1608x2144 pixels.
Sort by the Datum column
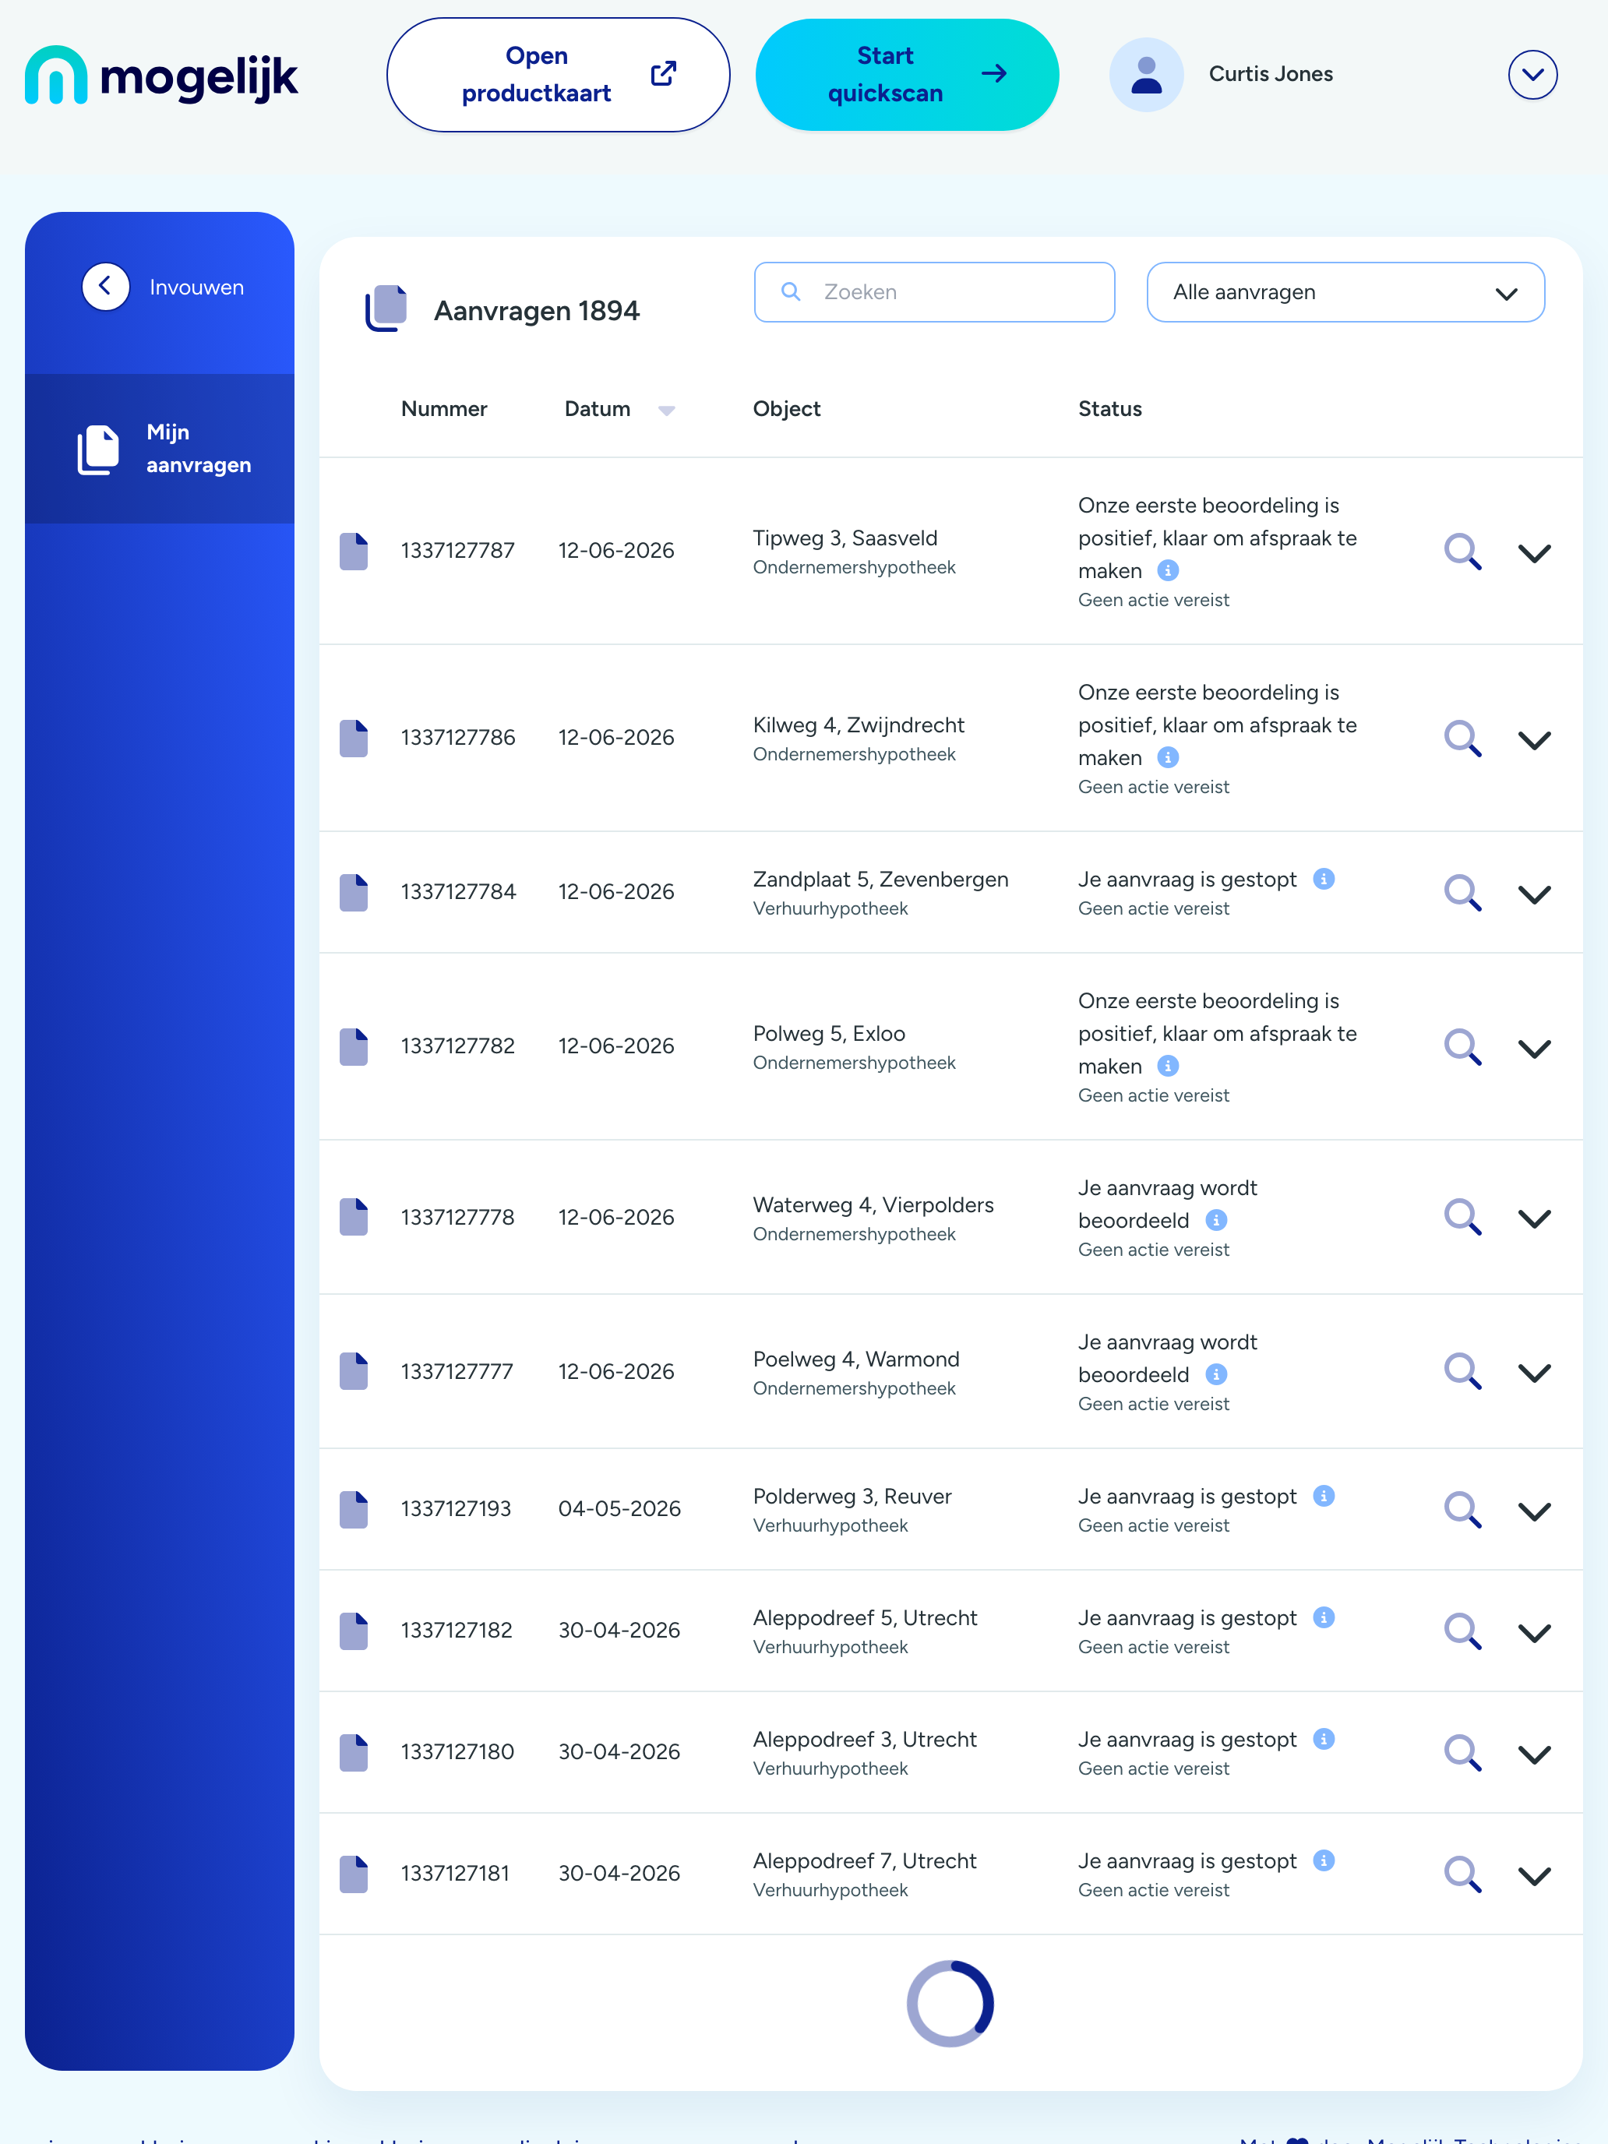[619, 409]
